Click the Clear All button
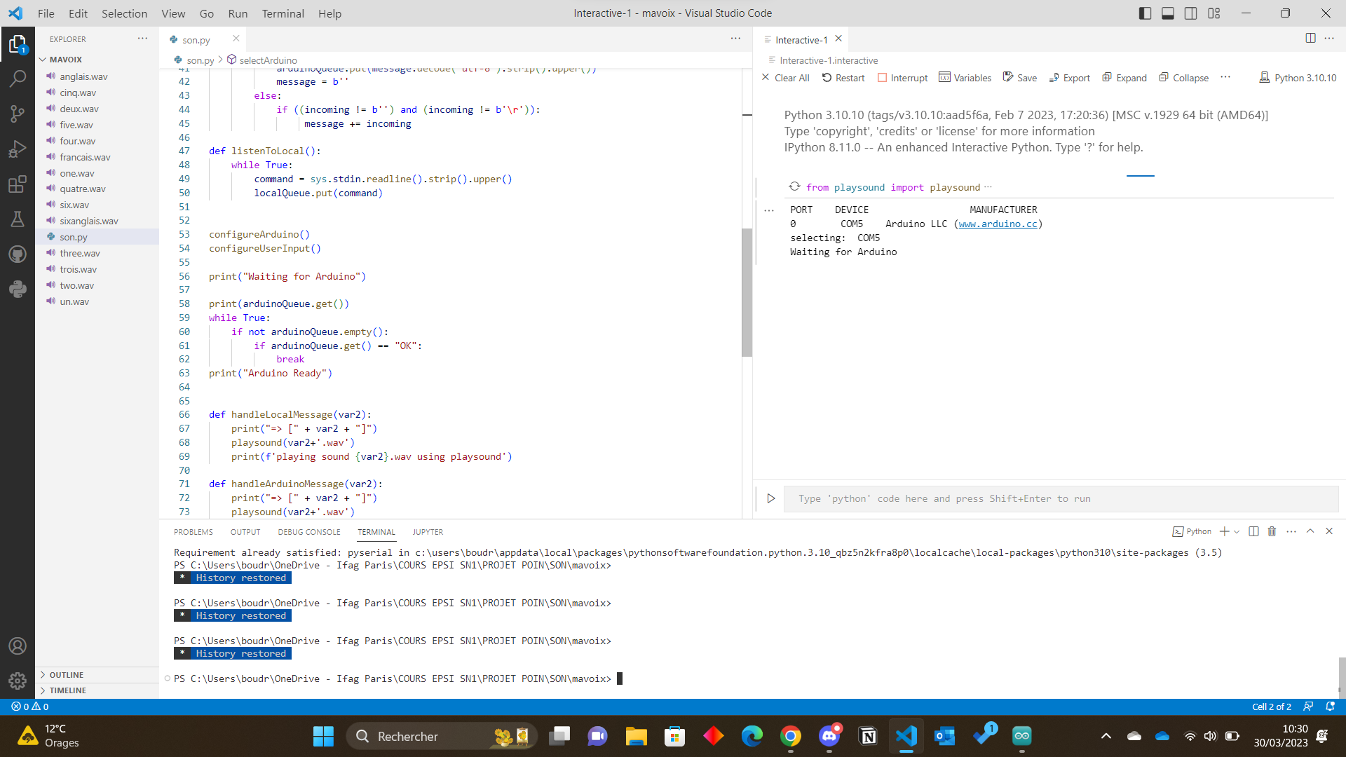Image resolution: width=1346 pixels, height=757 pixels. (x=785, y=78)
